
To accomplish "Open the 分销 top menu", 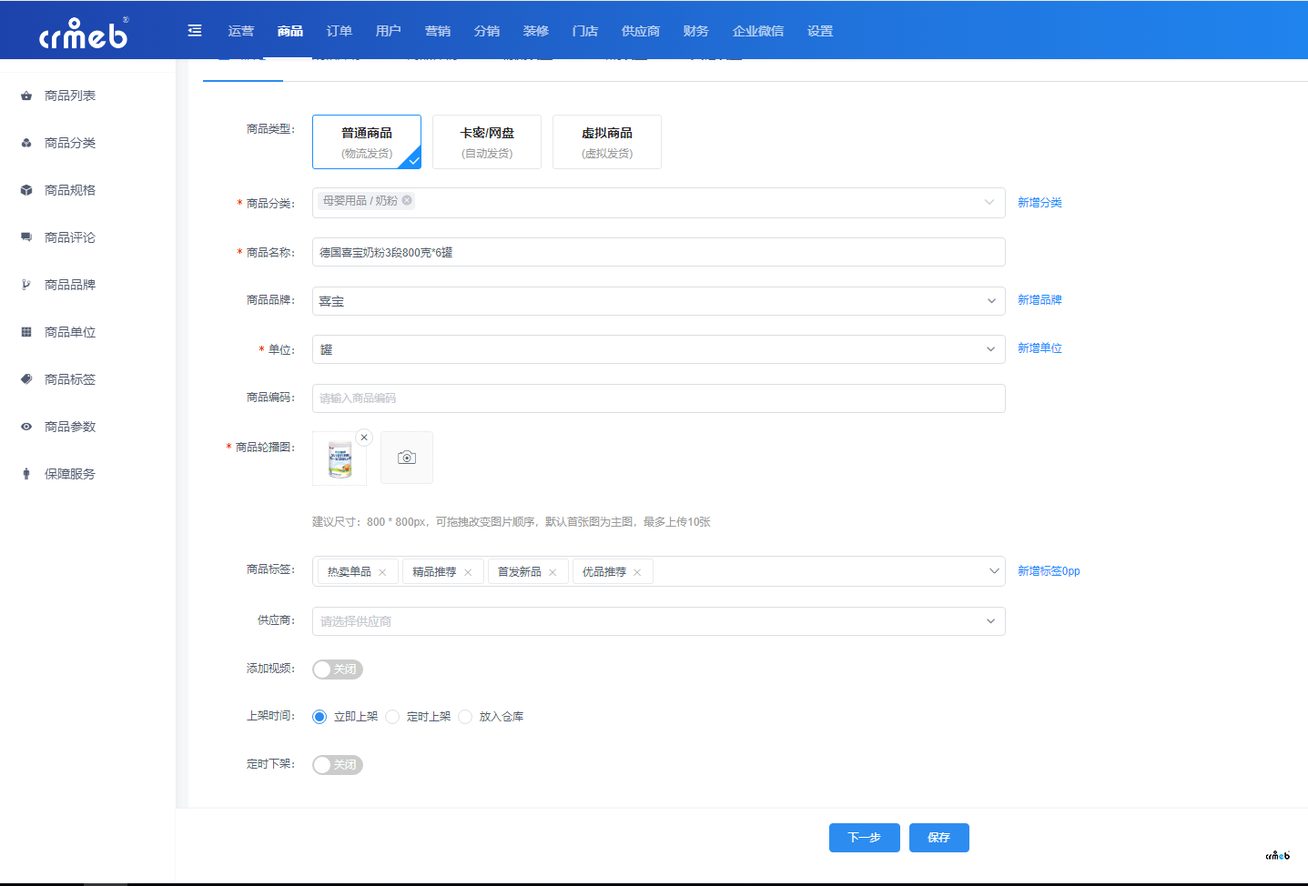I will [487, 31].
